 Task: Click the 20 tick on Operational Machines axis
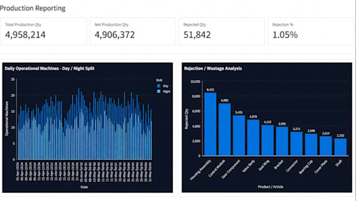[13, 95]
